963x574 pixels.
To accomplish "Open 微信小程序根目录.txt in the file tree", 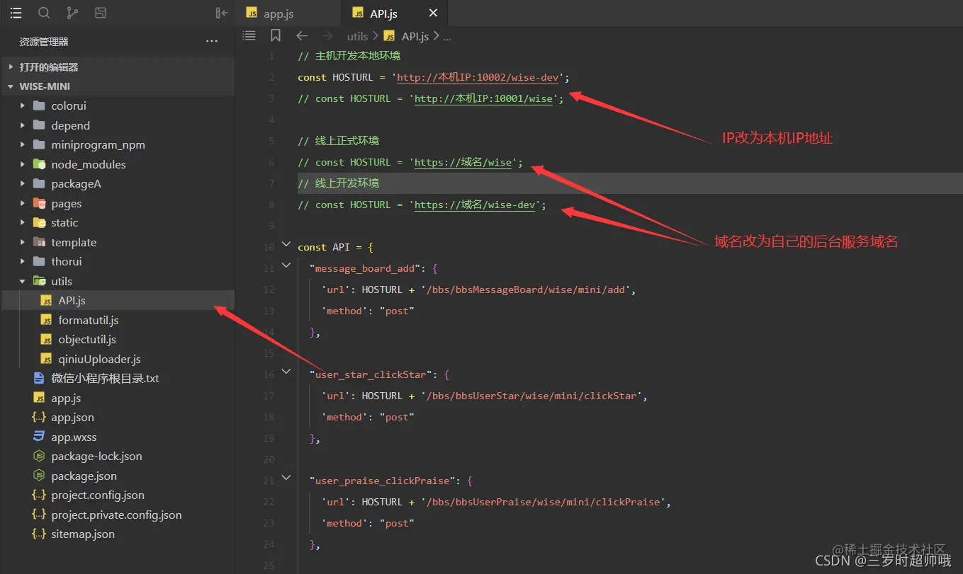I will click(117, 379).
